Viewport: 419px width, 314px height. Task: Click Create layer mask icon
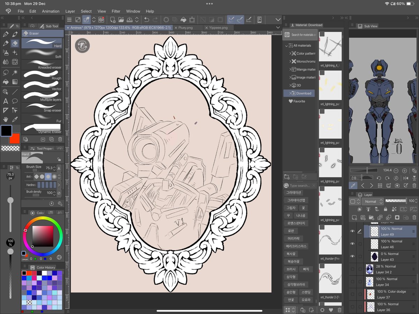click(x=397, y=217)
